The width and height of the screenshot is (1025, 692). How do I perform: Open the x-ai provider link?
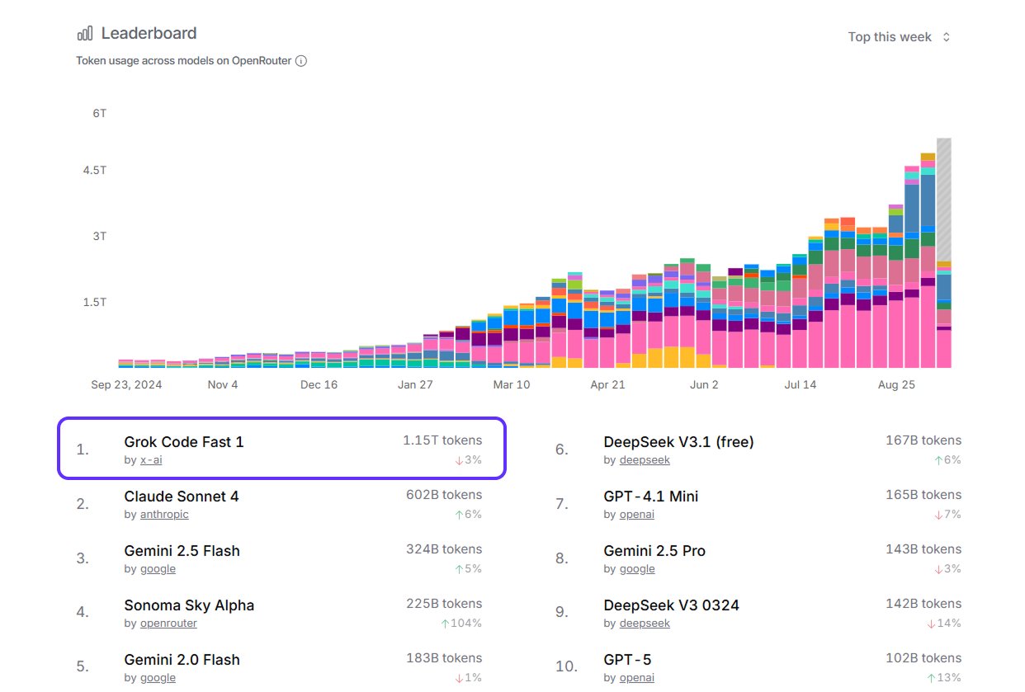[x=150, y=460]
